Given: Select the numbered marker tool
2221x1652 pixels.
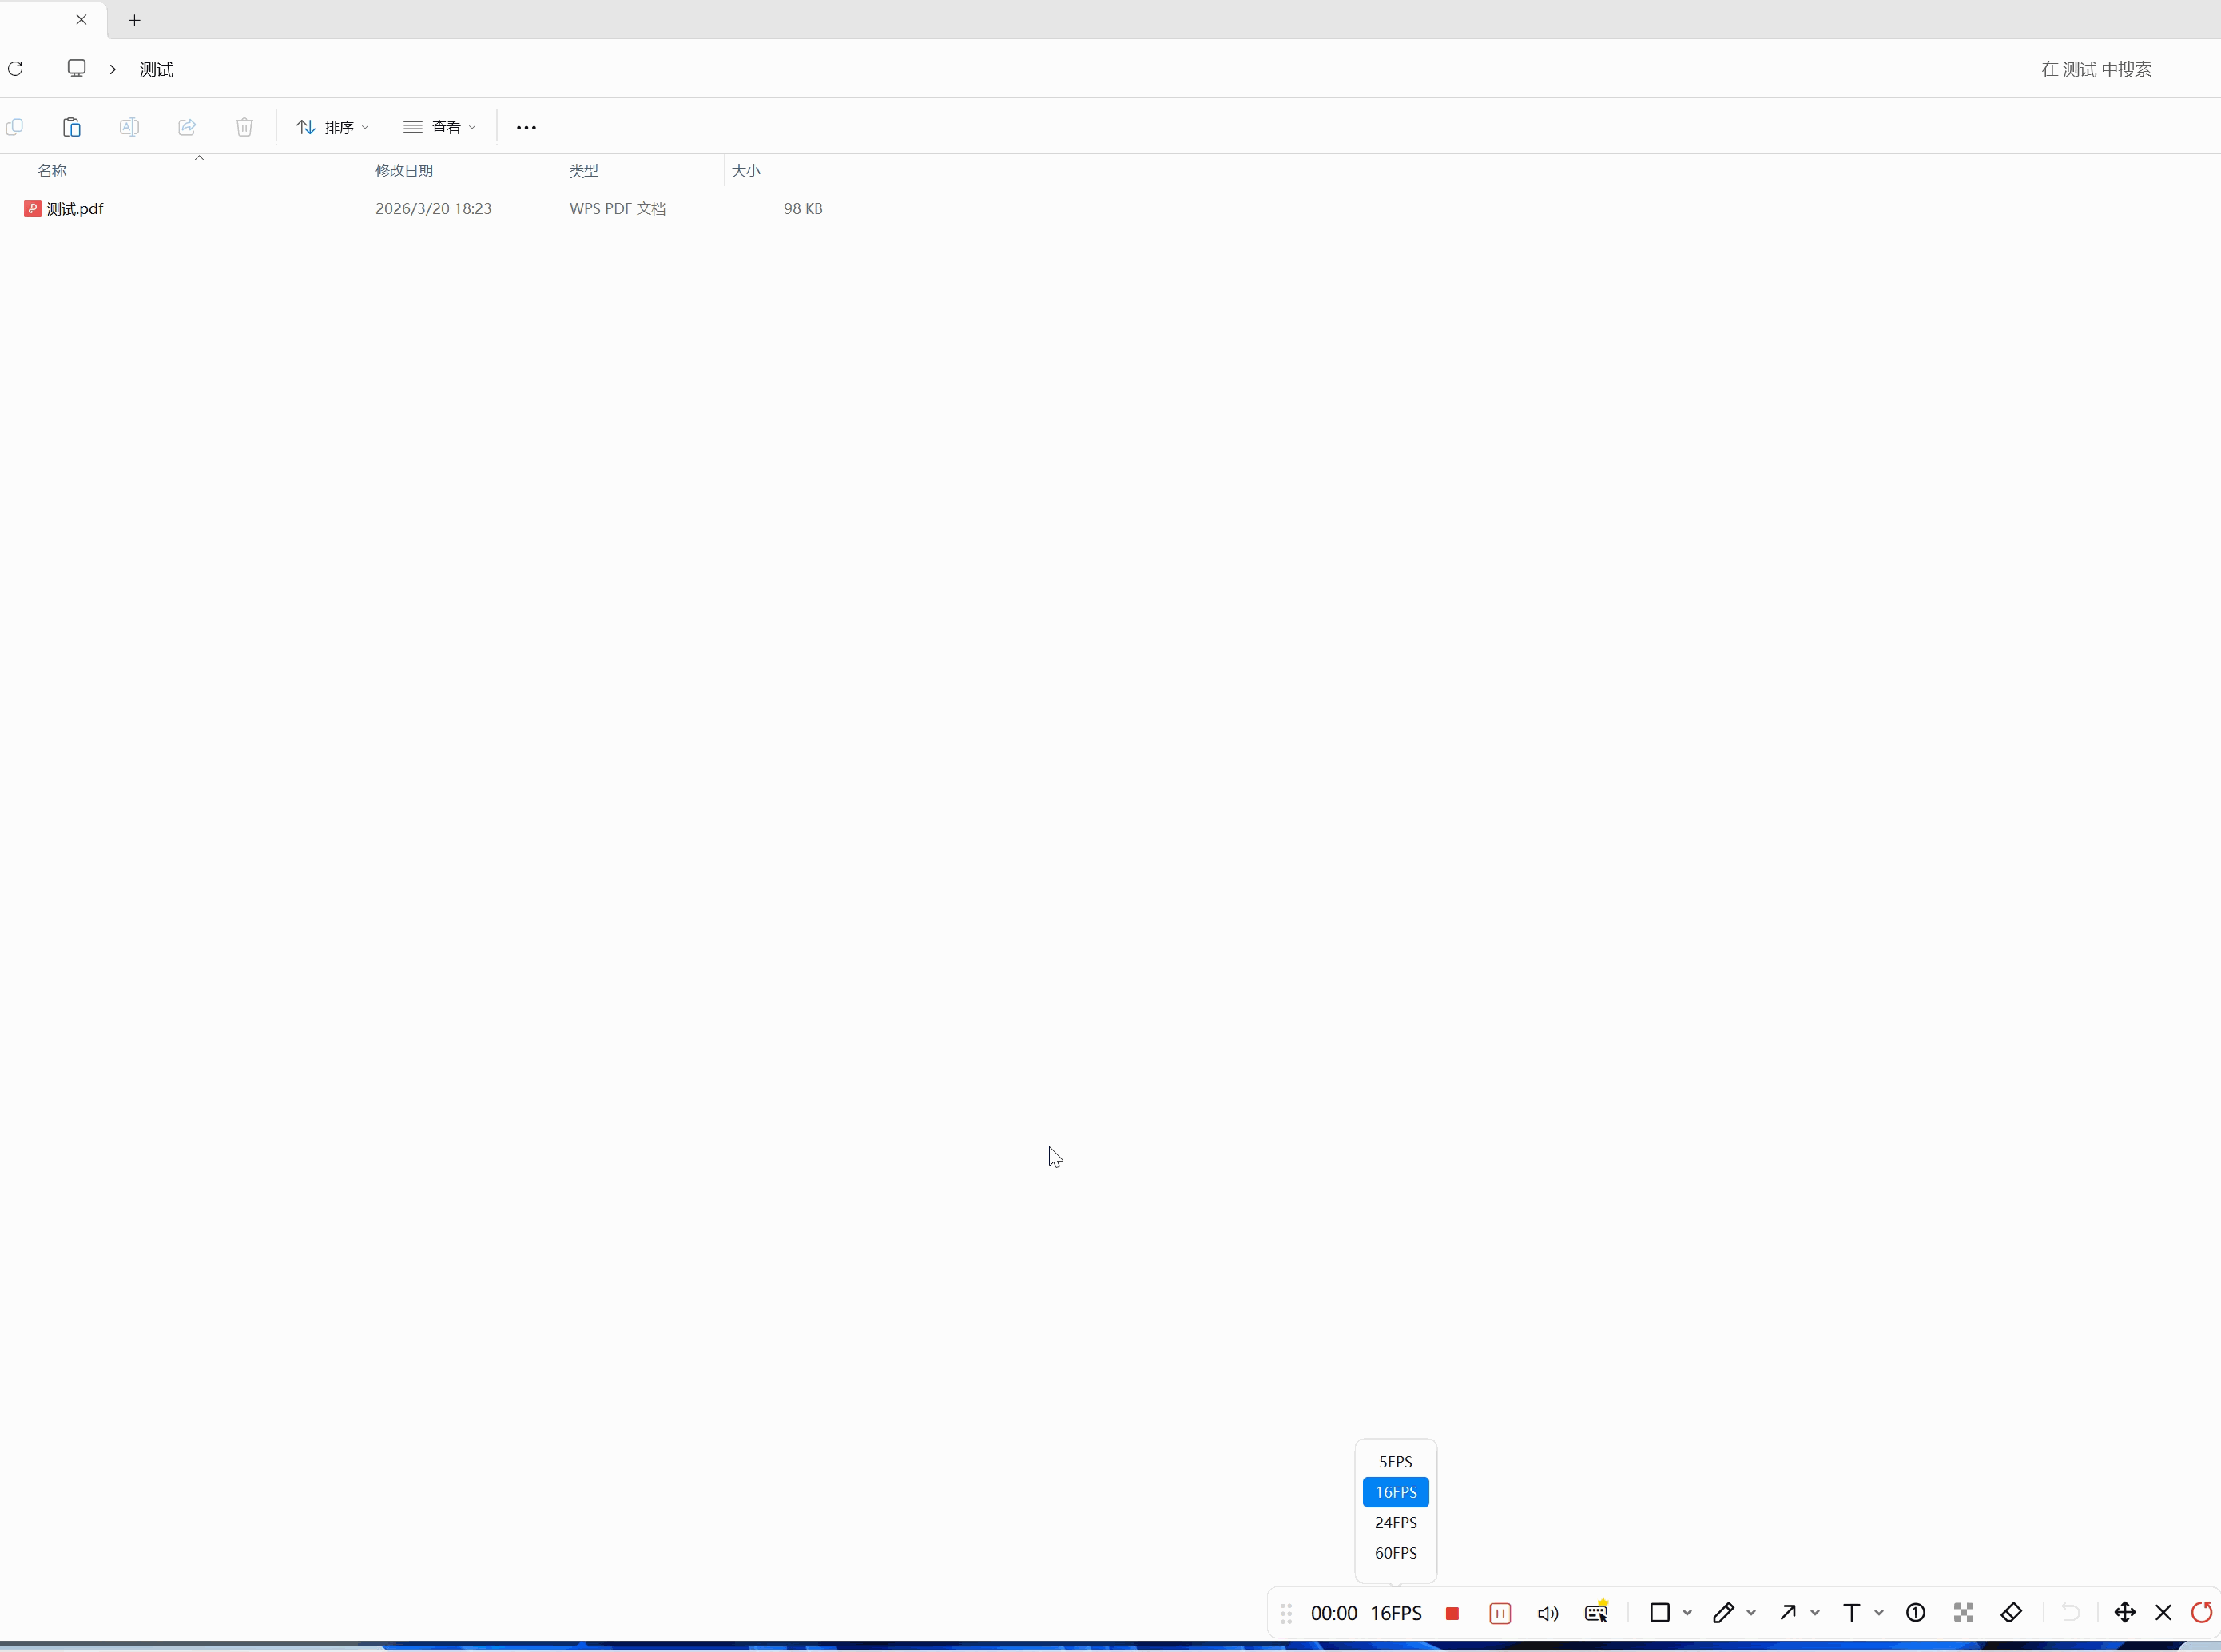Looking at the screenshot, I should pos(1915,1612).
